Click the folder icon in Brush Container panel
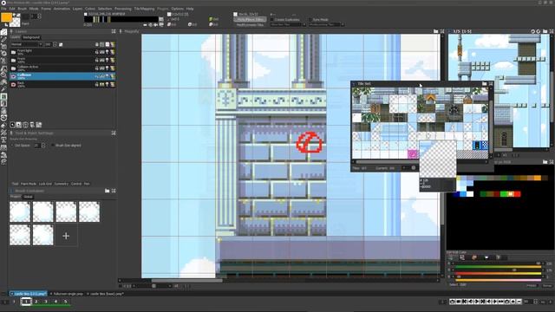Viewport: 555px width, 312px height. (x=108, y=191)
